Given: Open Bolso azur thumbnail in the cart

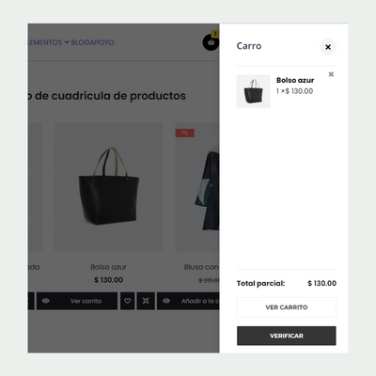Looking at the screenshot, I should pyautogui.click(x=253, y=91).
